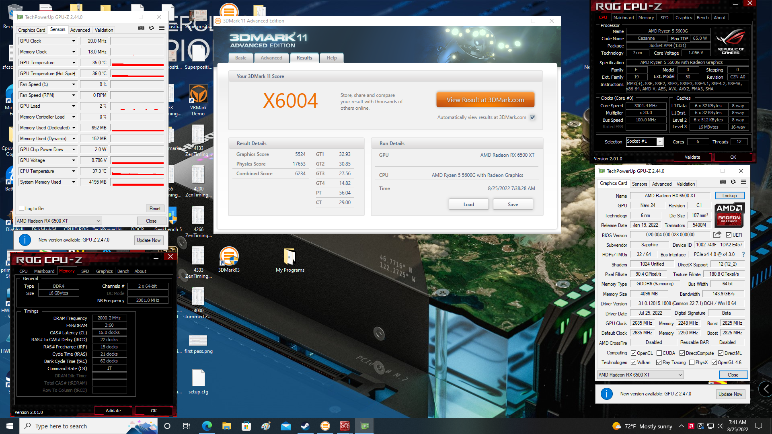Click GPU-Z taskbar icon
The width and height of the screenshot is (772, 434).
[364, 426]
